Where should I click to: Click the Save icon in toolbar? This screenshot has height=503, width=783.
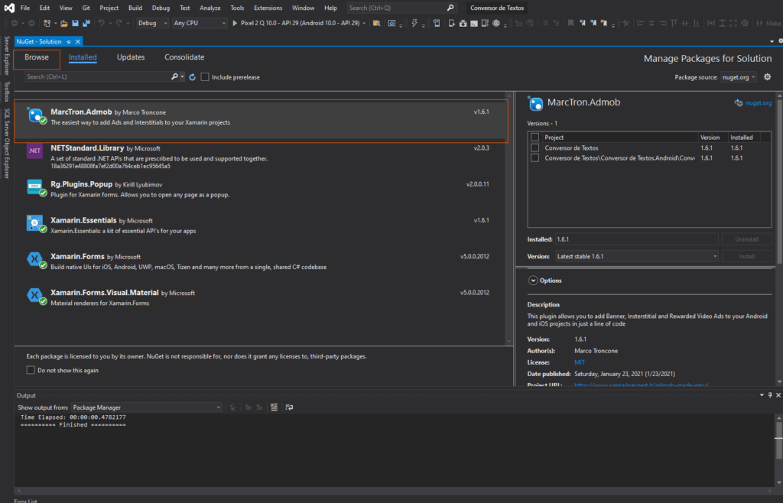tap(76, 23)
